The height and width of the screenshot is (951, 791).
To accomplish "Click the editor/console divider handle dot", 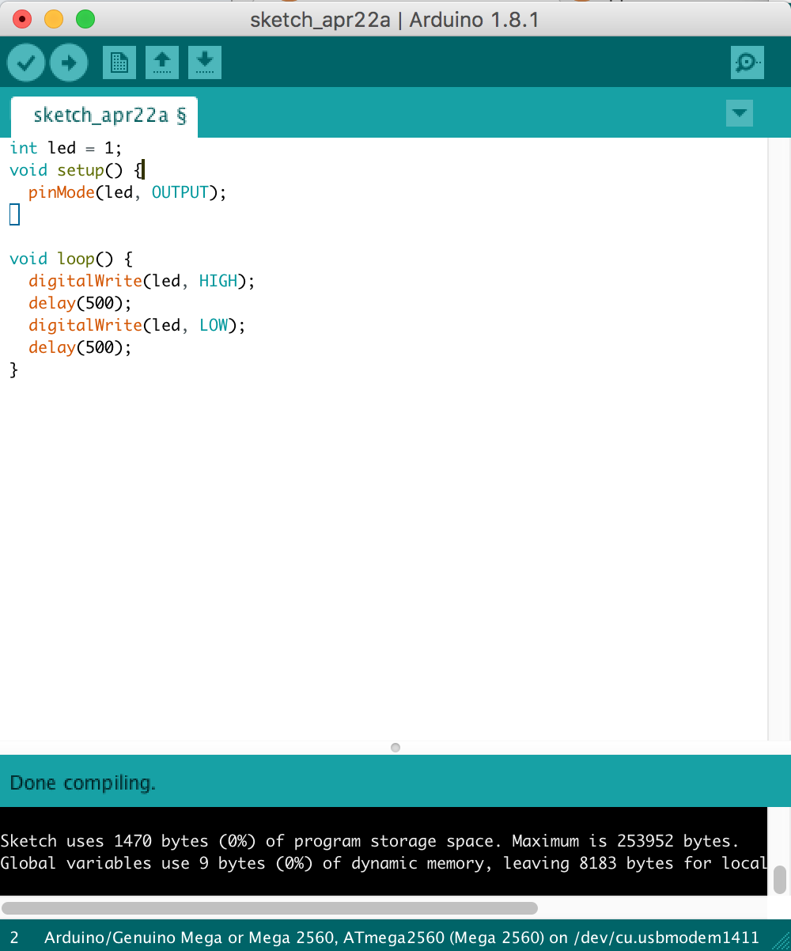I will 395,747.
